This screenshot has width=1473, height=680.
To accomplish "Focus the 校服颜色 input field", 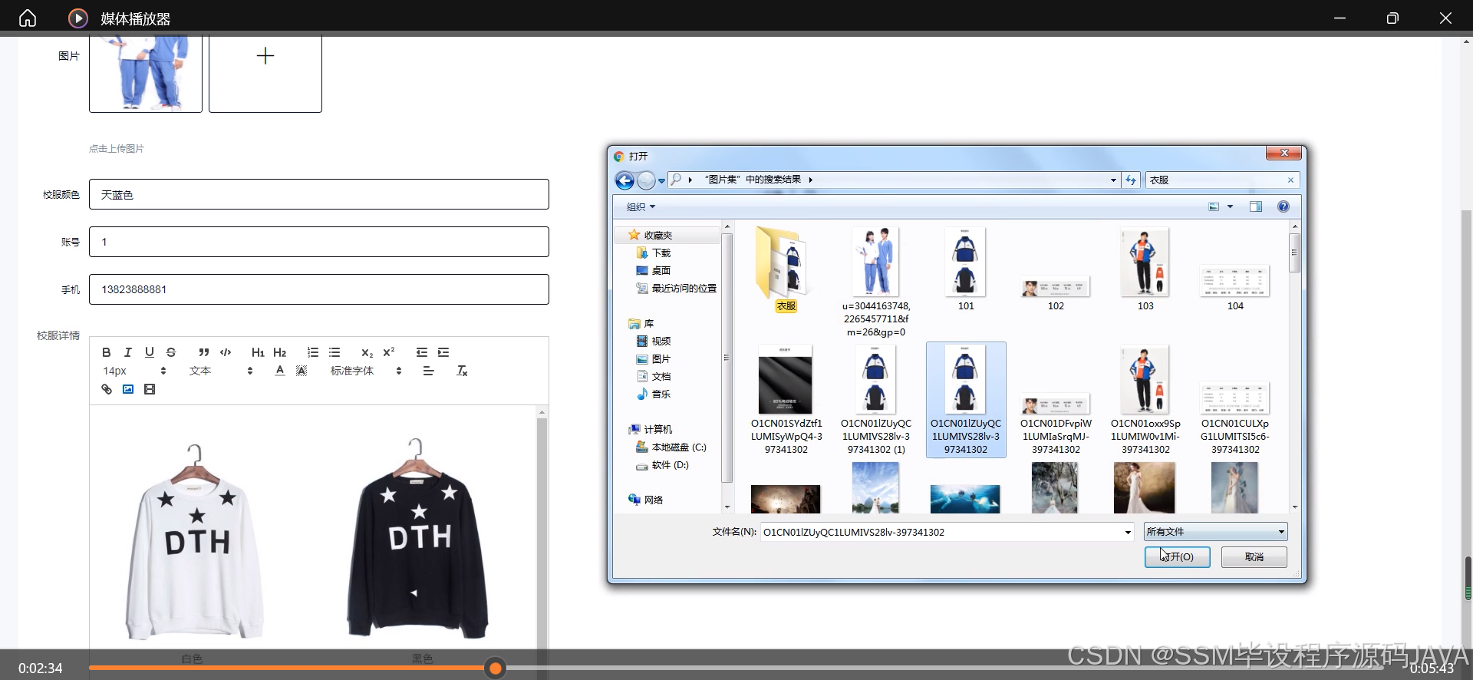I will (319, 194).
